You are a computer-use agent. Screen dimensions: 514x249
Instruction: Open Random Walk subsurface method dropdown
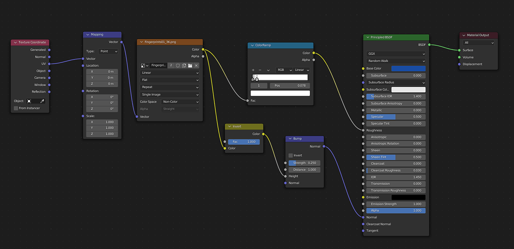pos(396,61)
